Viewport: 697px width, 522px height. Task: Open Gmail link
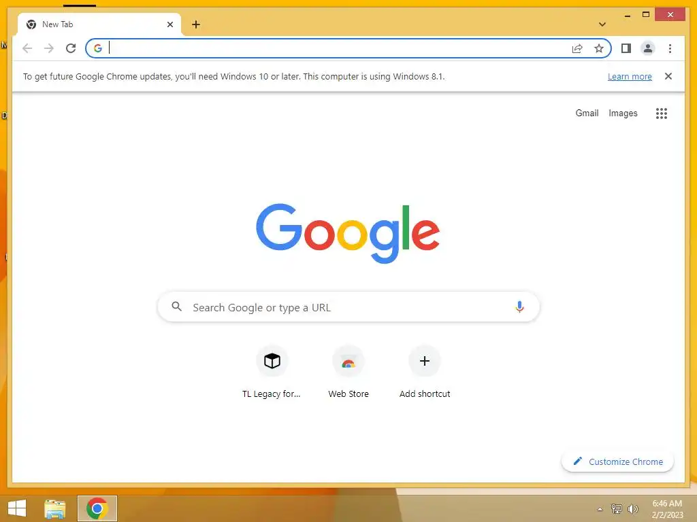[587, 114]
